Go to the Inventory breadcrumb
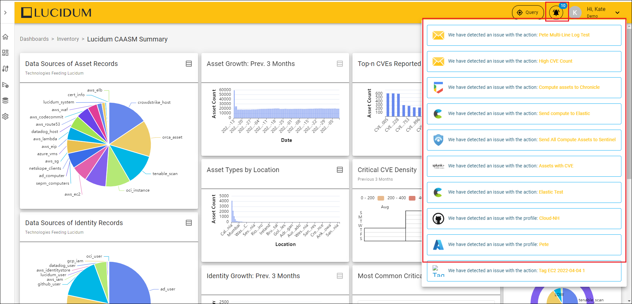The width and height of the screenshot is (632, 304). 68,39
